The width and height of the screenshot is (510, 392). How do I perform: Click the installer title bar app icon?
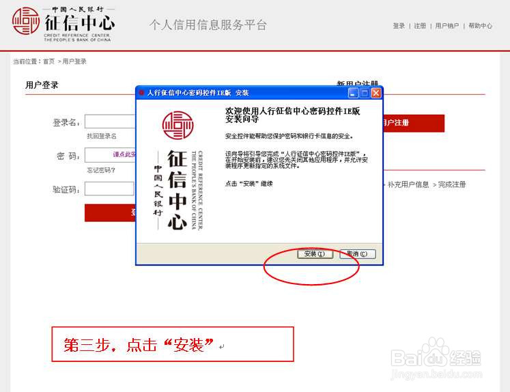[x=141, y=93]
